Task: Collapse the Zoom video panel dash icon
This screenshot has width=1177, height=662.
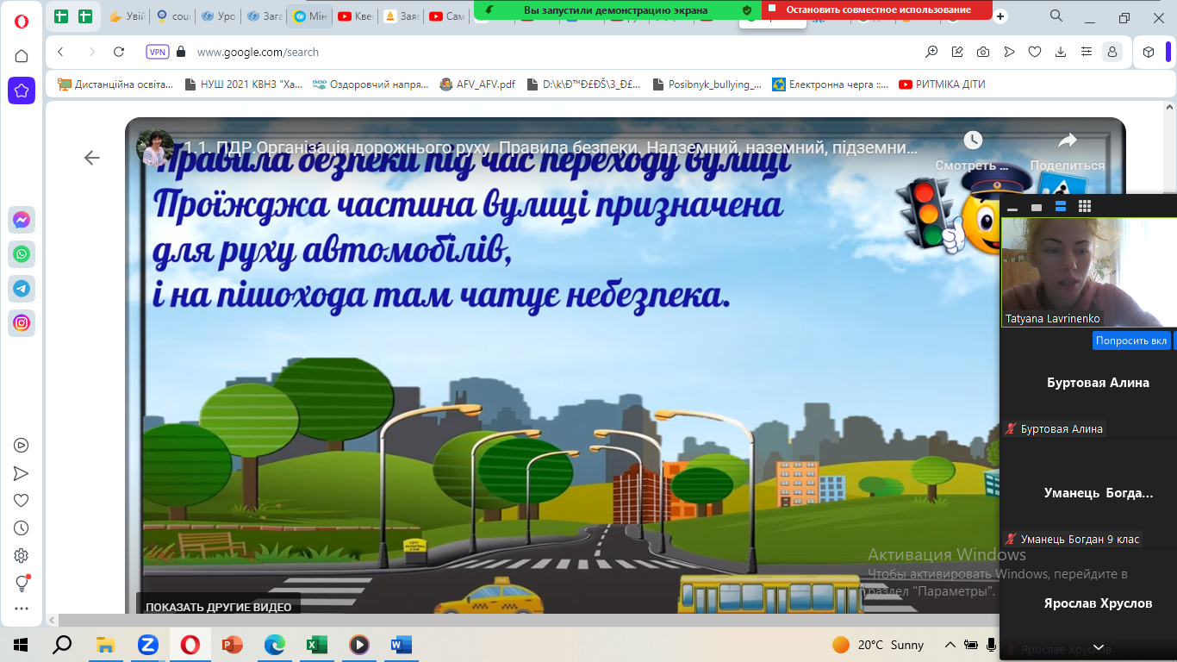Action: [1012, 208]
